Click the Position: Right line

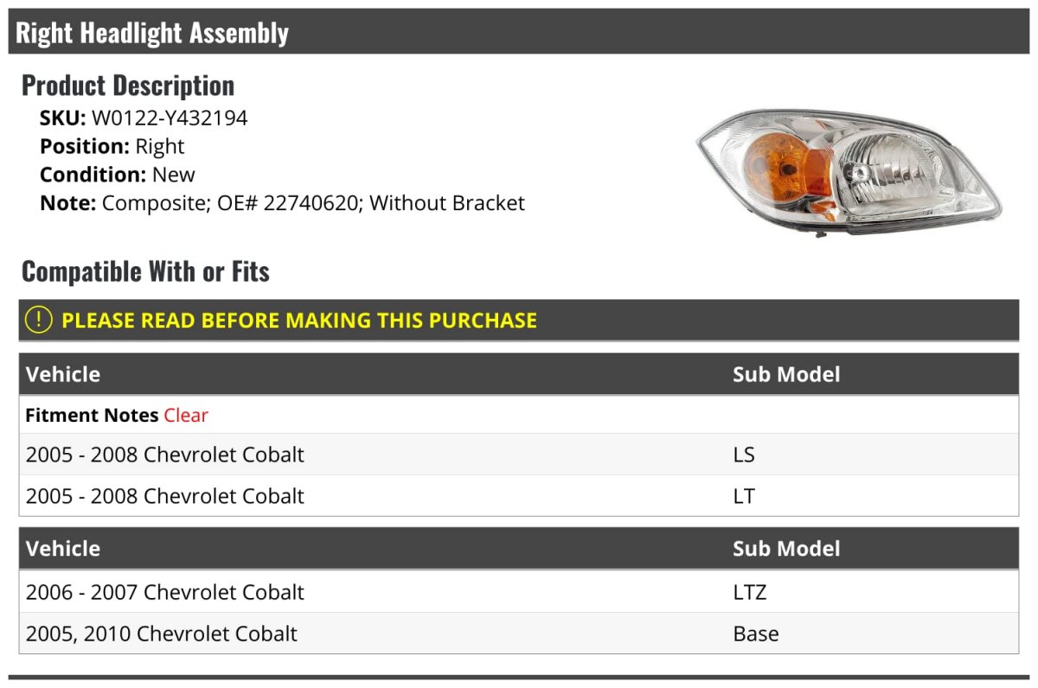[x=112, y=146]
